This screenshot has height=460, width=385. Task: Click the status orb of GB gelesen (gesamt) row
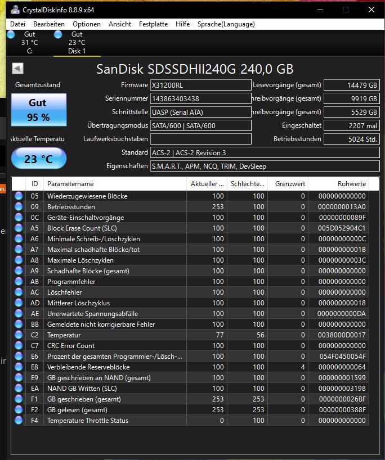(x=19, y=410)
